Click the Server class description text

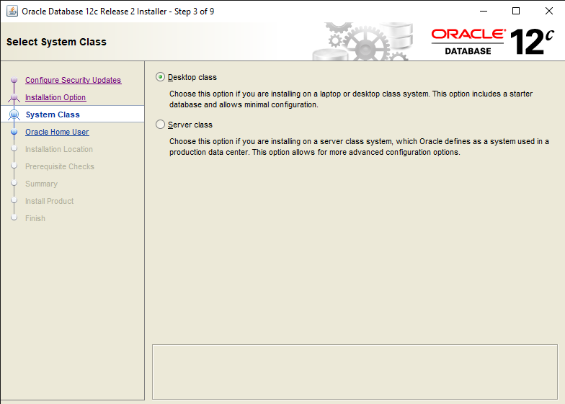359,147
